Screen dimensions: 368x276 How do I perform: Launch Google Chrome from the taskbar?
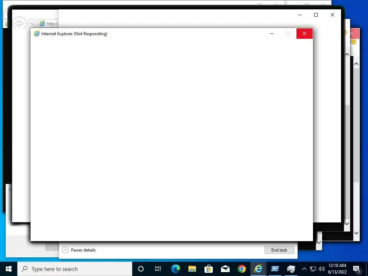point(242,269)
